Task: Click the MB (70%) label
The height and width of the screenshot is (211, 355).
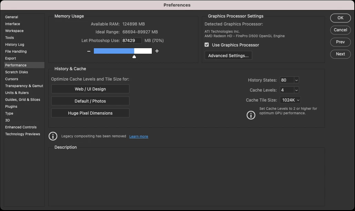Action: tap(154, 41)
